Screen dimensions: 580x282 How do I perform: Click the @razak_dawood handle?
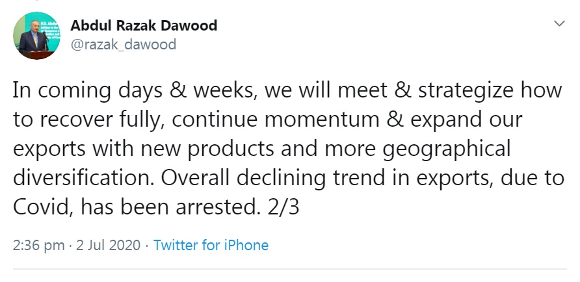(x=122, y=44)
